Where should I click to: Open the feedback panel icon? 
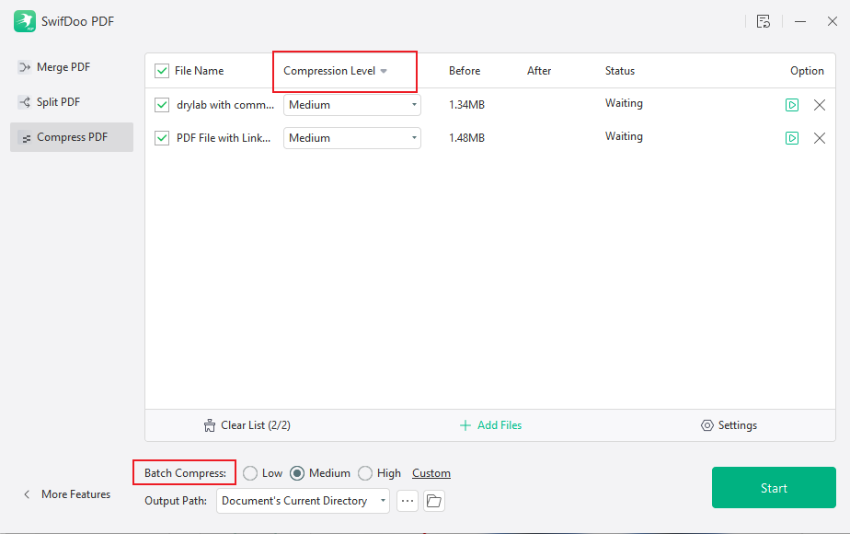click(764, 20)
